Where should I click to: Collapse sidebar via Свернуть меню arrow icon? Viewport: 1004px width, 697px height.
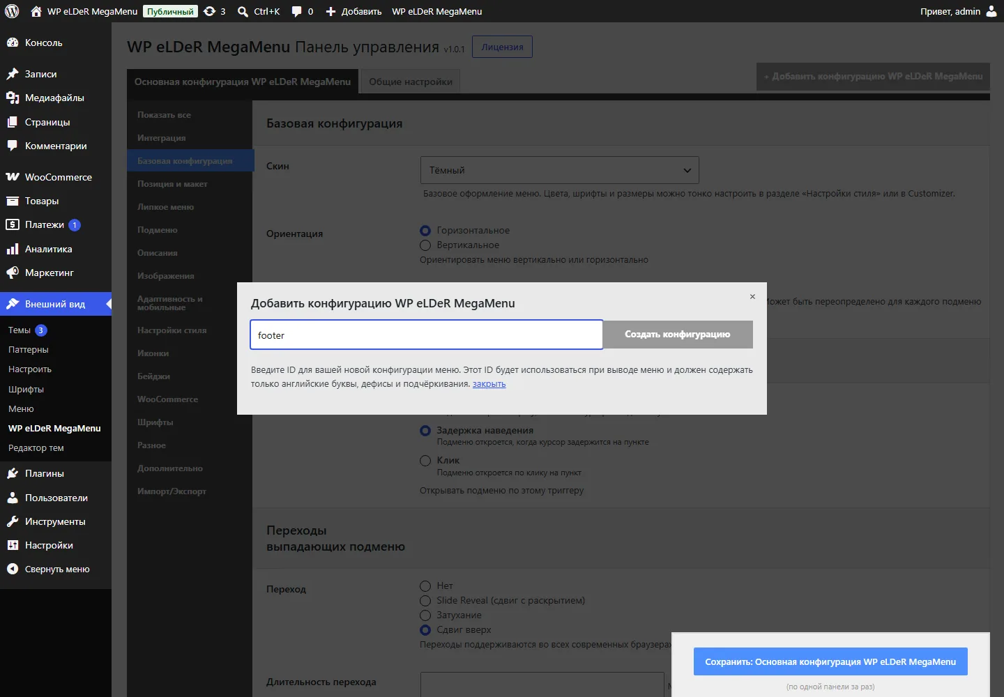(x=13, y=569)
